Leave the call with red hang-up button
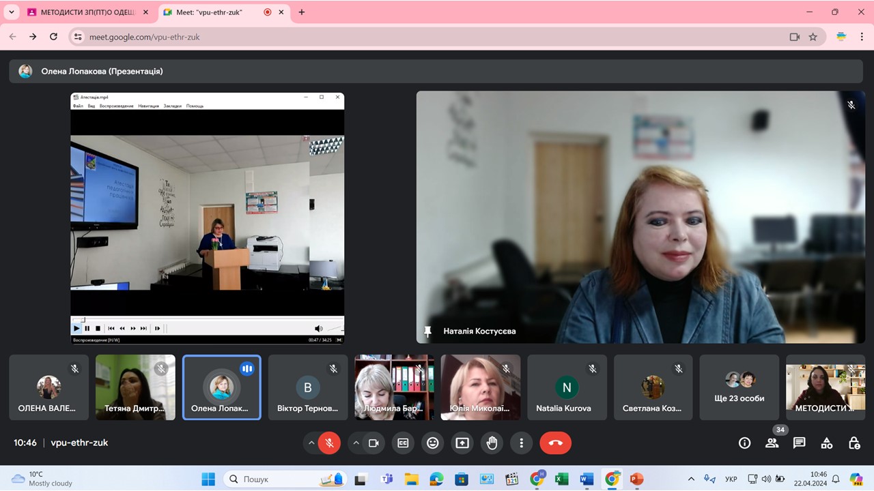Screen dimensions: 874x491 (x=555, y=443)
